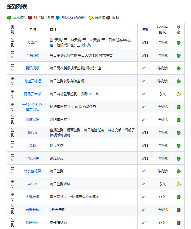Open the 全民K歌 link
Viewport: 191px width, 229px height.
coord(32,55)
